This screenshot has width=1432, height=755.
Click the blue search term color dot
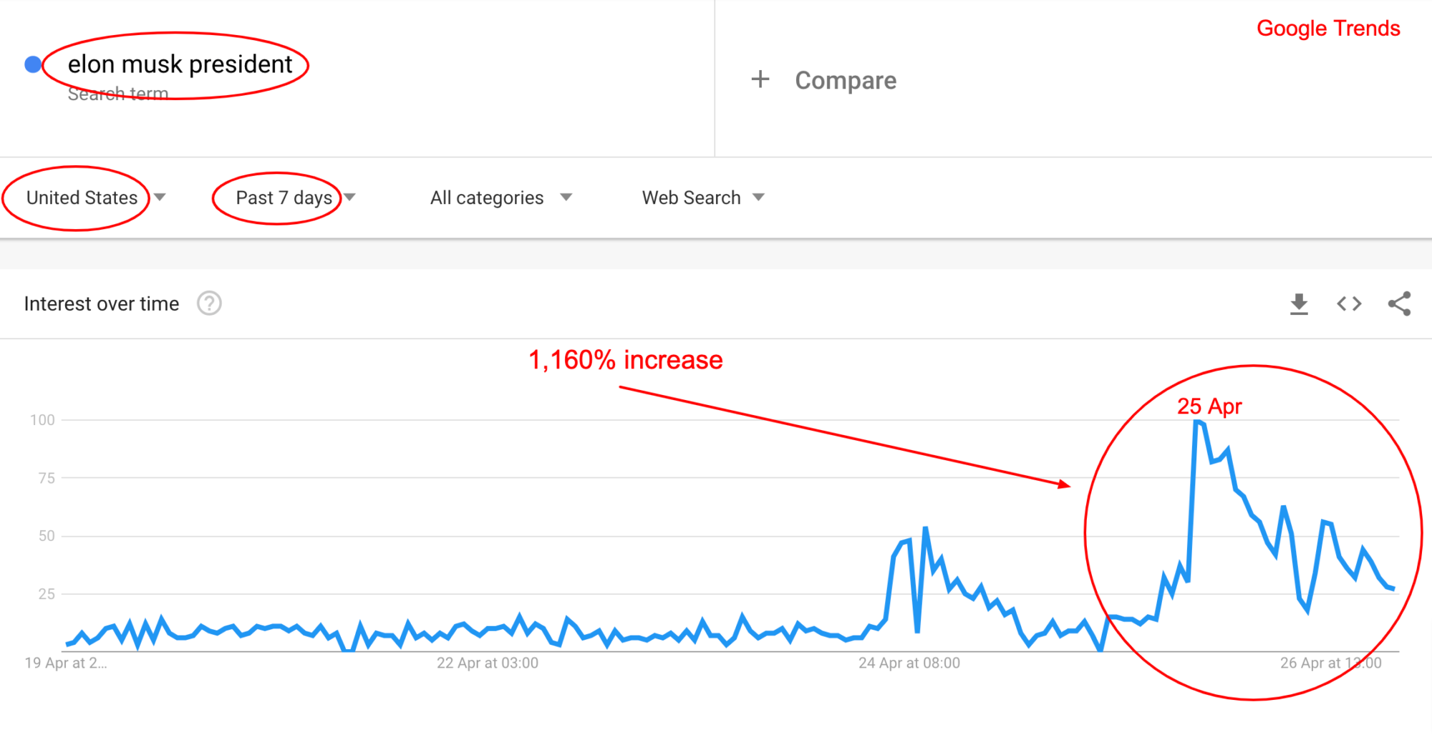tap(33, 64)
